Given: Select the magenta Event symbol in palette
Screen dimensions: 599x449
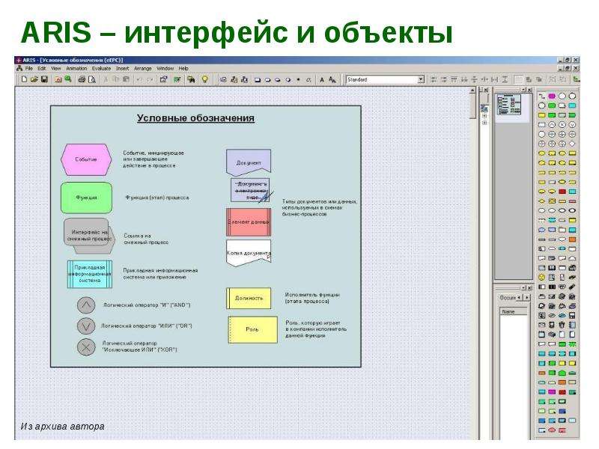Looking at the screenshot, I should [x=552, y=97].
